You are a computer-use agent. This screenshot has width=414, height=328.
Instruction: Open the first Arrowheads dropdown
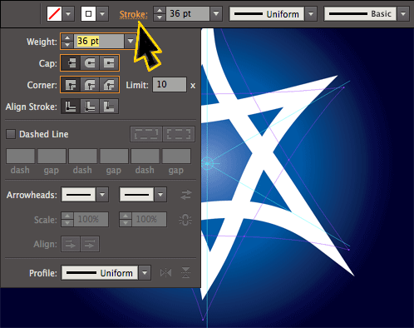(102, 195)
